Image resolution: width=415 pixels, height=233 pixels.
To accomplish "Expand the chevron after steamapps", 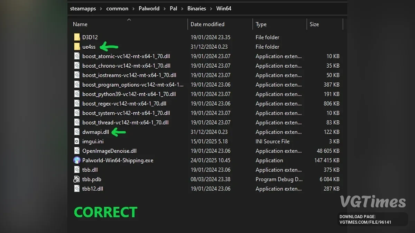I will 101,9.
